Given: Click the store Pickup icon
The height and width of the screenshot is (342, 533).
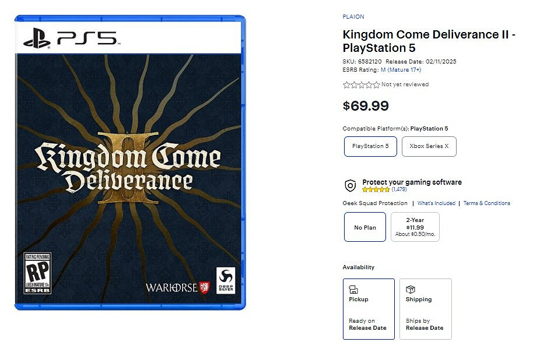Looking at the screenshot, I should tap(353, 290).
